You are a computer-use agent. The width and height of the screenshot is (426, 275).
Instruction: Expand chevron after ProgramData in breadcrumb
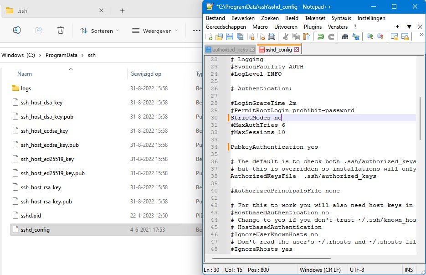click(82, 55)
